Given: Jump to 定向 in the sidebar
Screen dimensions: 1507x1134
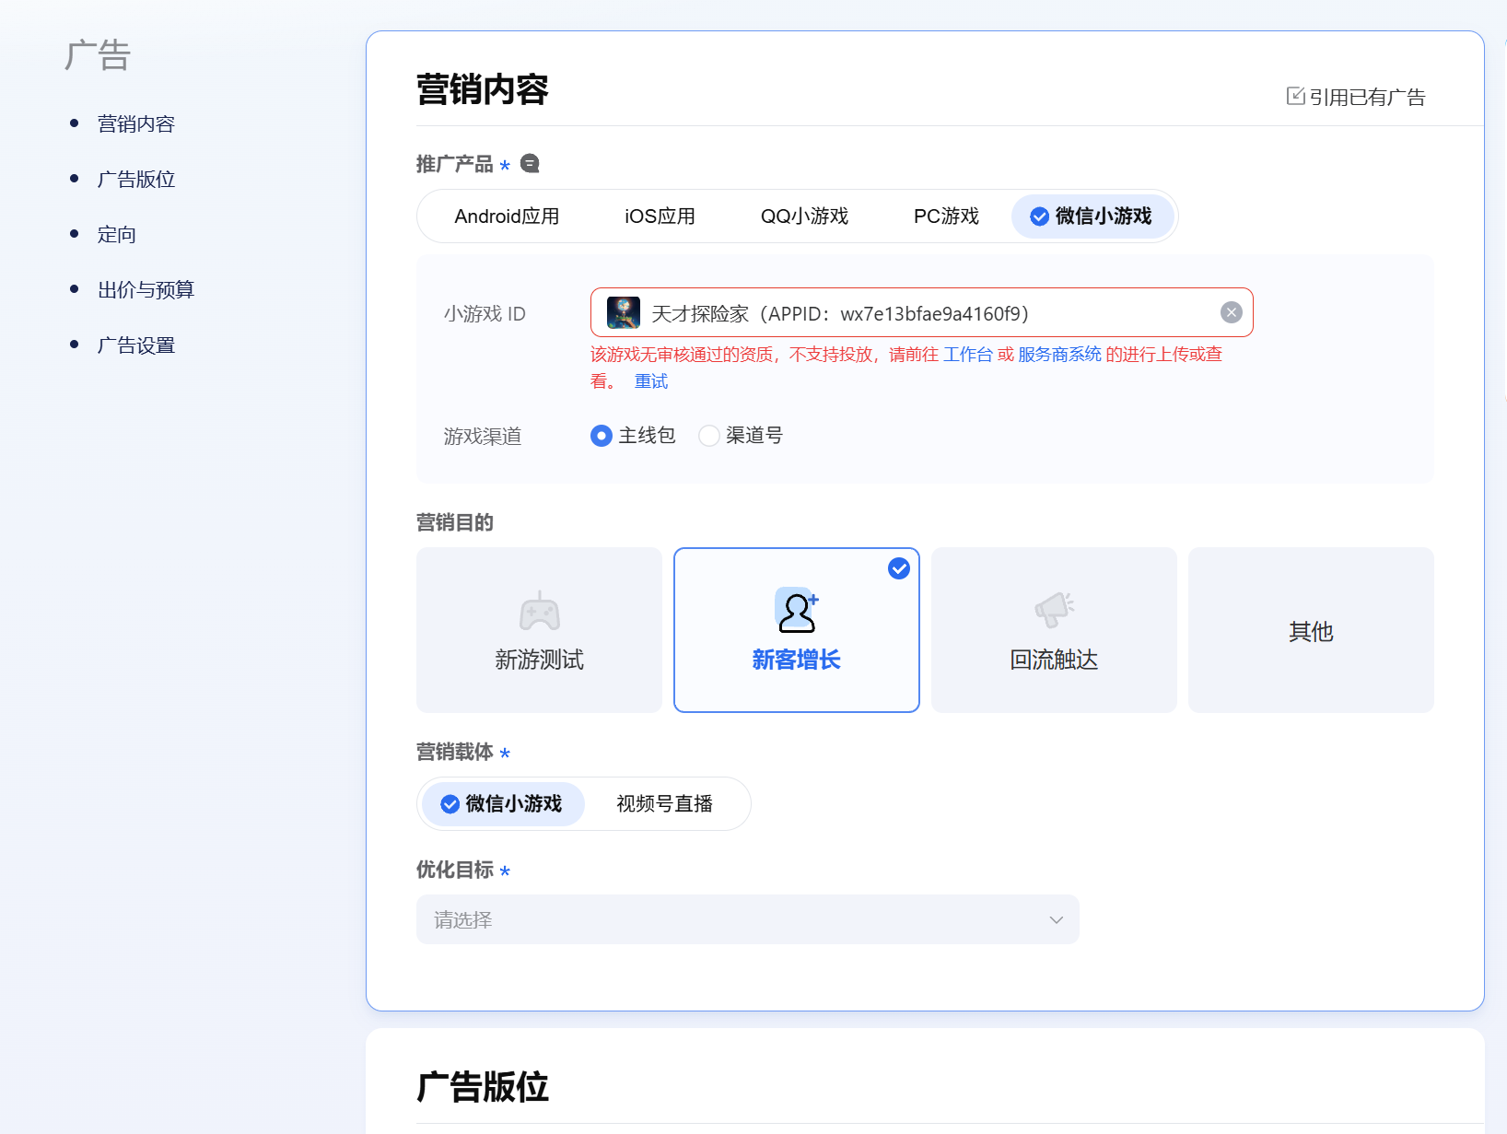Looking at the screenshot, I should [117, 235].
